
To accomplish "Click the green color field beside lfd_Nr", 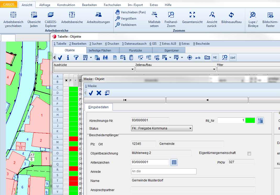I will [250, 120].
